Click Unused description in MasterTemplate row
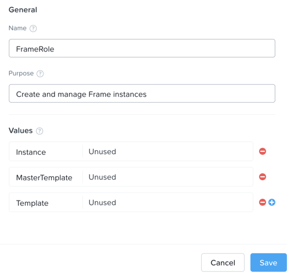Image resolution: width=294 pixels, height=280 pixels. click(x=102, y=177)
